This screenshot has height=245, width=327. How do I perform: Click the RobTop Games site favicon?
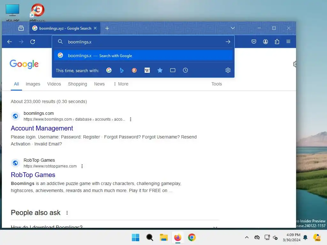[x=15, y=163]
